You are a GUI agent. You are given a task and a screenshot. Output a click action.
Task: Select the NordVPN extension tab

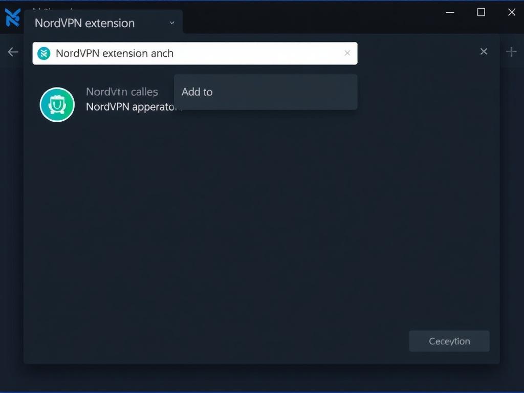pyautogui.click(x=103, y=23)
